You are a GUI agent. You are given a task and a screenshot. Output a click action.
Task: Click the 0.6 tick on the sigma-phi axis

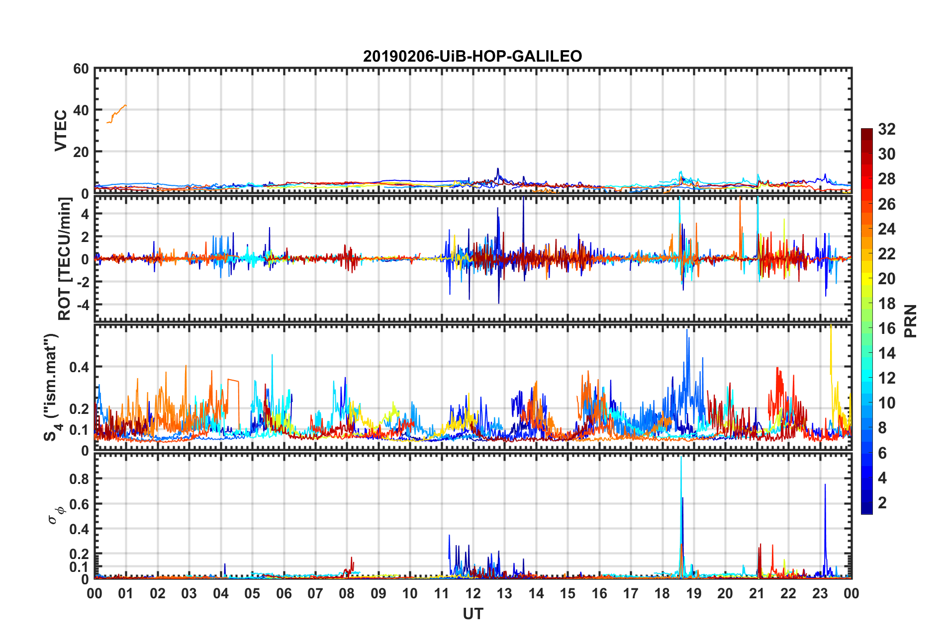(79, 504)
